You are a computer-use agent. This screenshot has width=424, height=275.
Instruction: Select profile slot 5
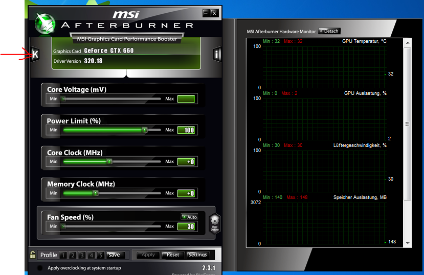pos(101,255)
